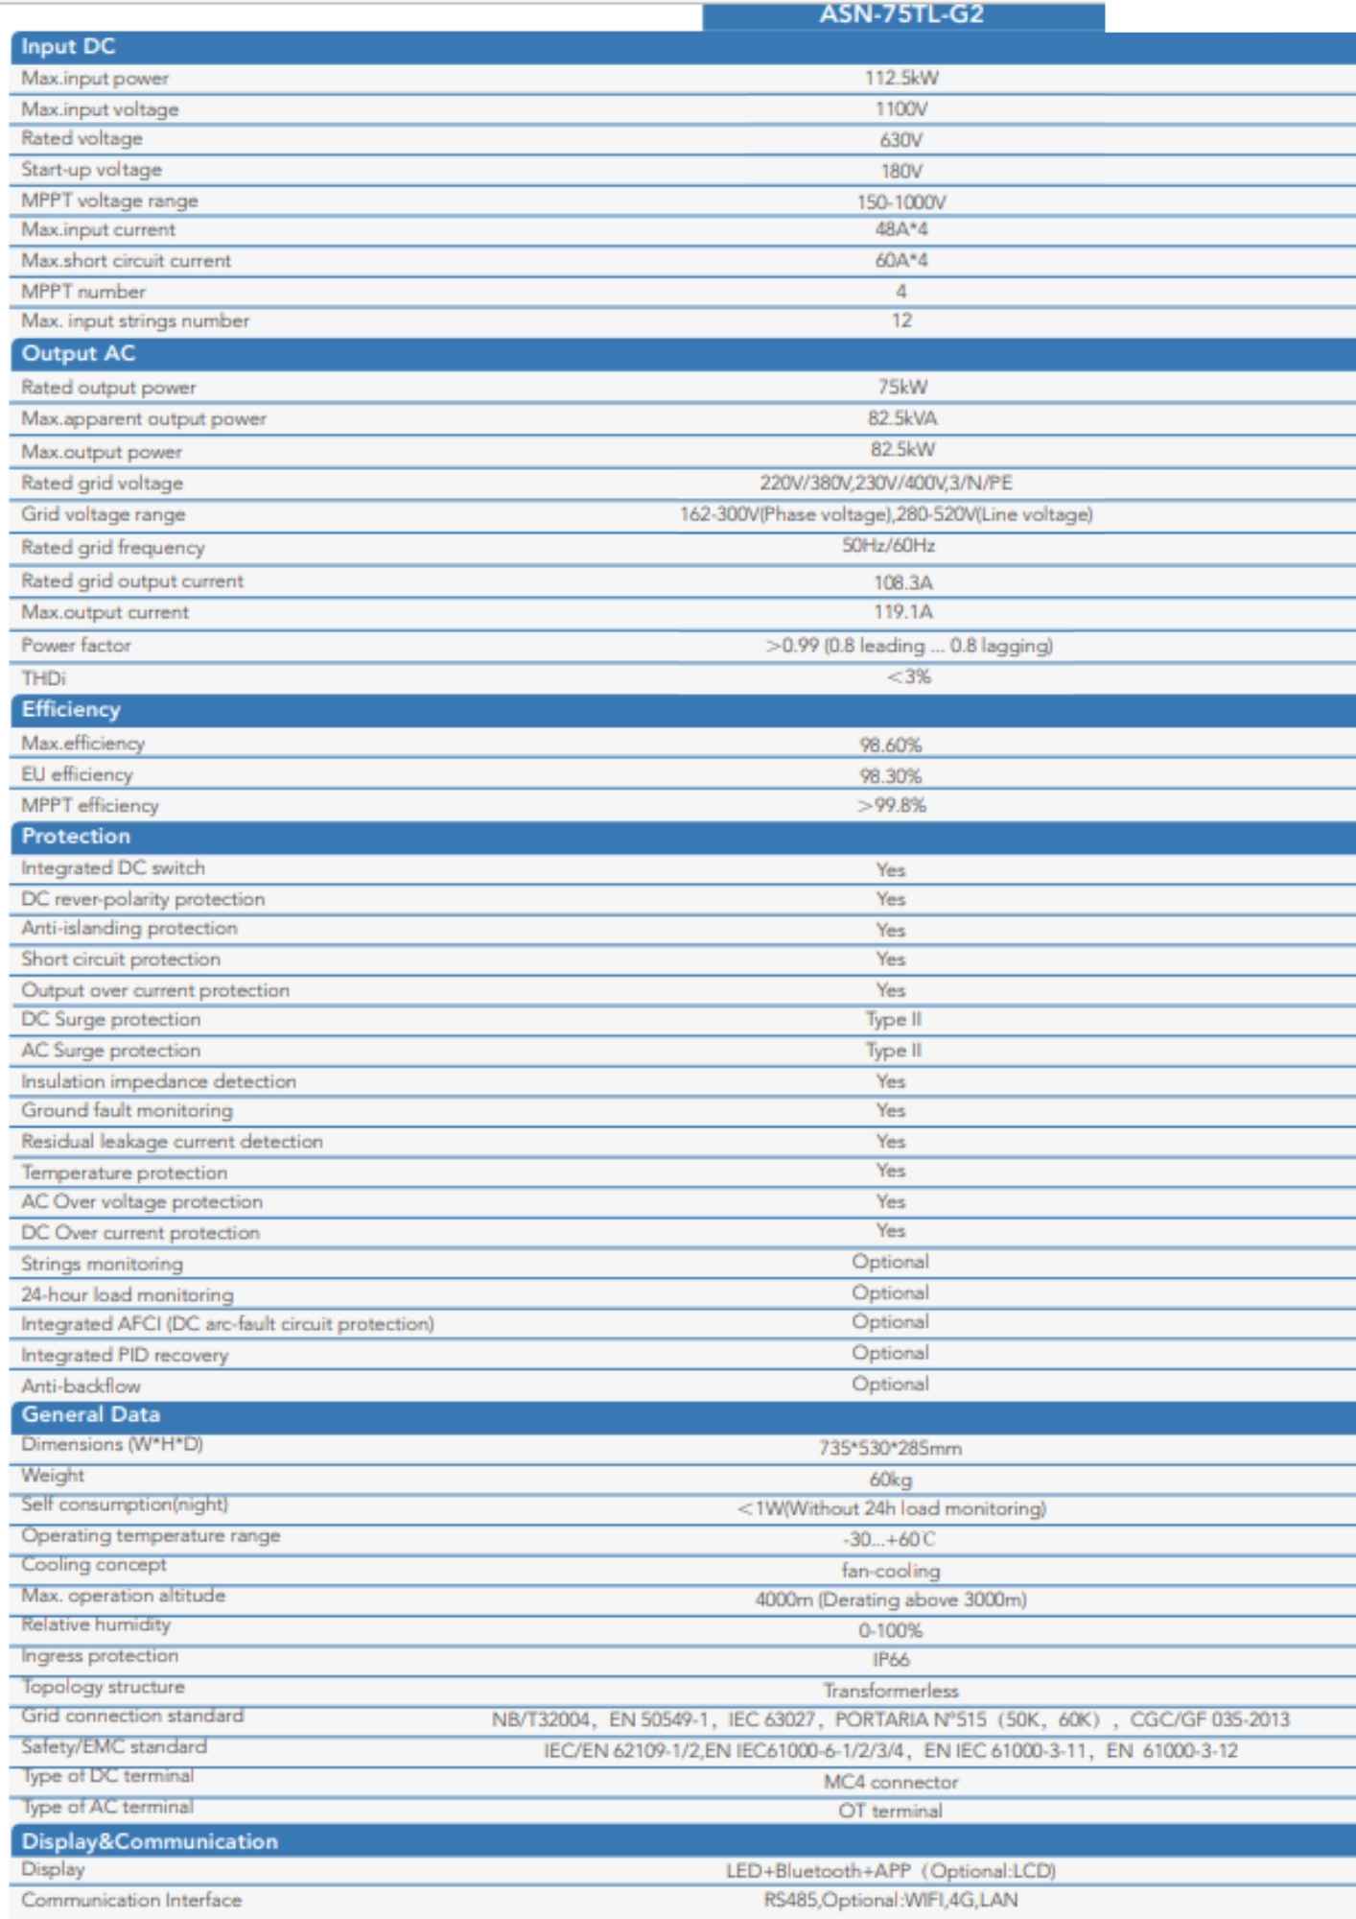The width and height of the screenshot is (1356, 1919).
Task: Click the 735*530*285mm dimensions value
Action: (890, 1449)
